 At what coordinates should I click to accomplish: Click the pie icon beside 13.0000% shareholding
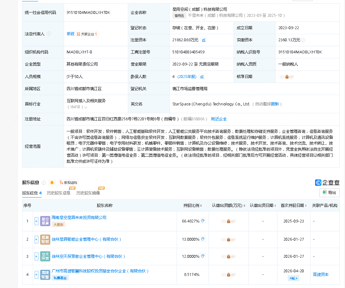click(x=203, y=239)
